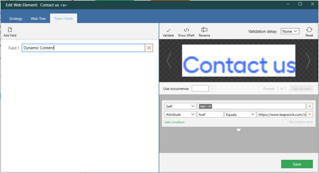Click the green Save button
Screen dimensions: 319x173
click(x=297, y=164)
